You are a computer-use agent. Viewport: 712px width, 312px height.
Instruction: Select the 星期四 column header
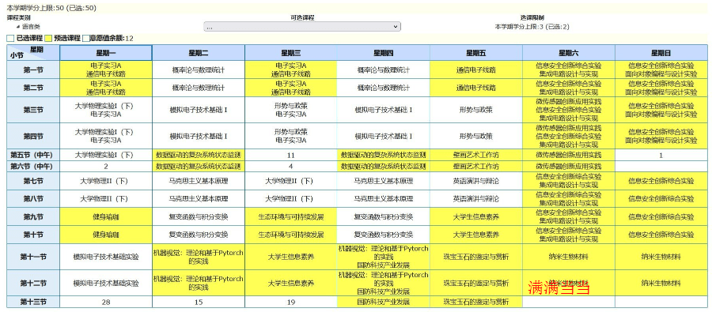(384, 53)
